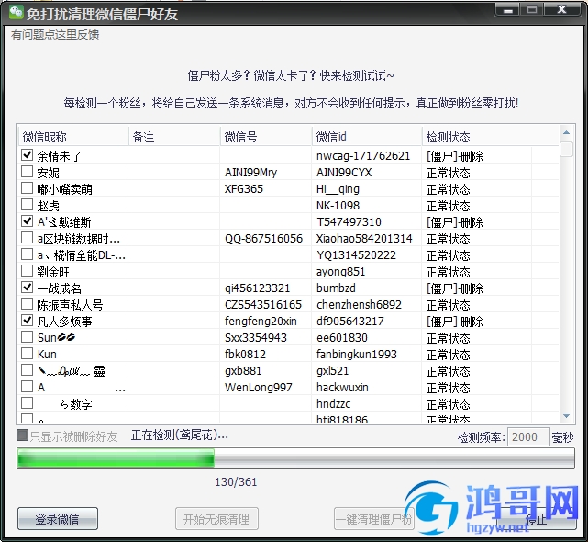Click the scroll down arrow of the list
The image size is (588, 542).
point(566,416)
